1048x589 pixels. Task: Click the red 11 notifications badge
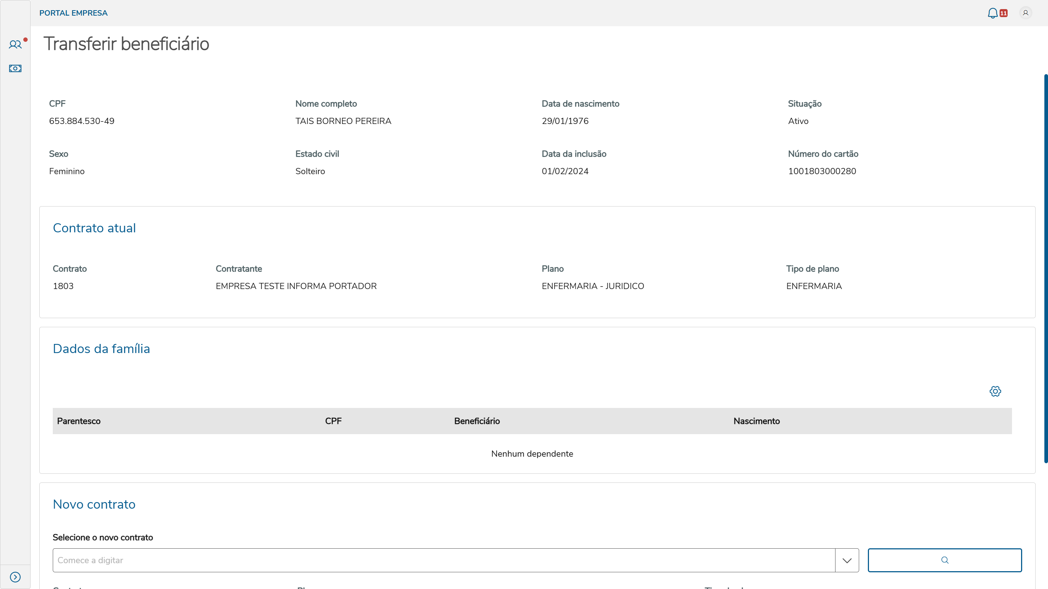[x=1003, y=13]
